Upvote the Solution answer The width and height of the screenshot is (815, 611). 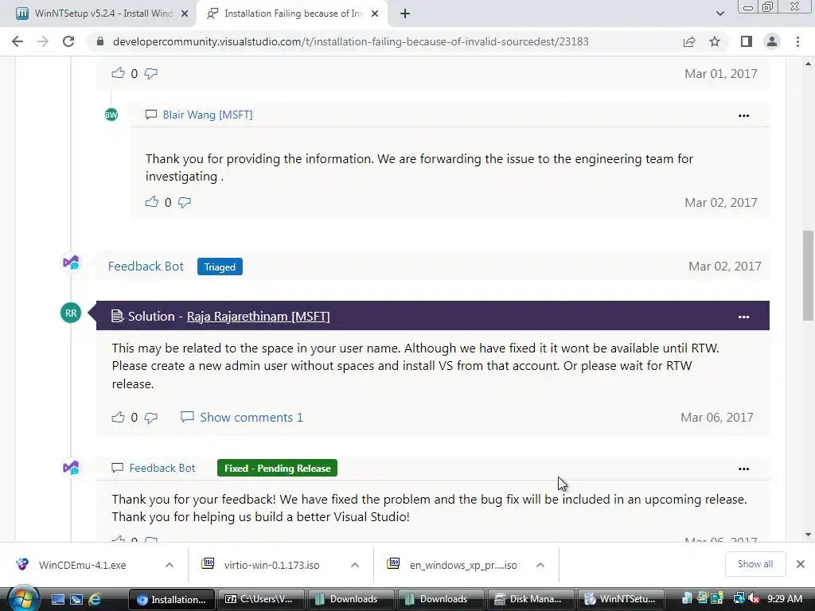tap(118, 417)
